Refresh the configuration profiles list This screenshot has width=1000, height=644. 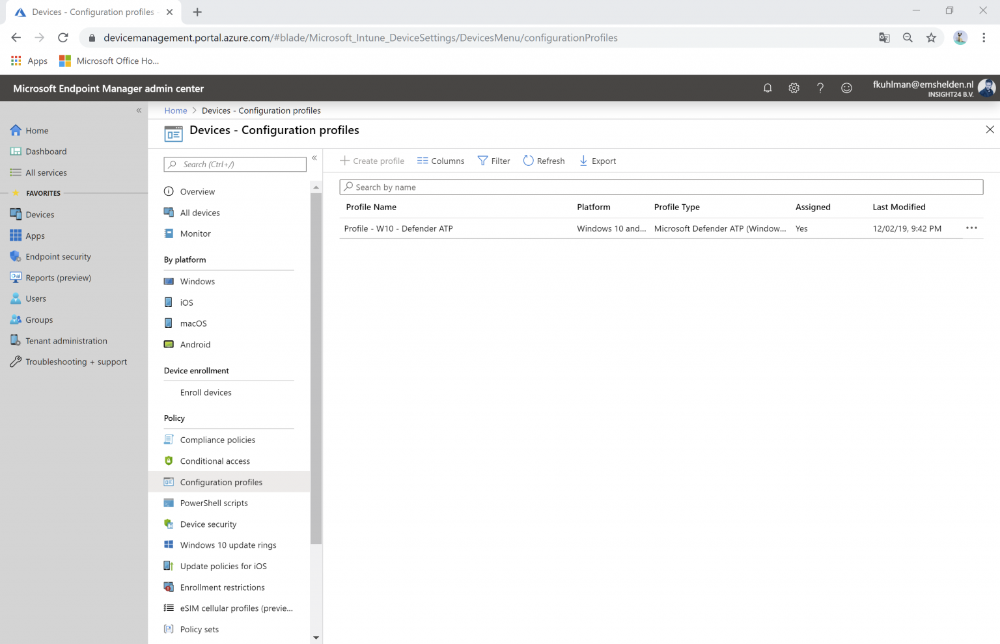[544, 161]
